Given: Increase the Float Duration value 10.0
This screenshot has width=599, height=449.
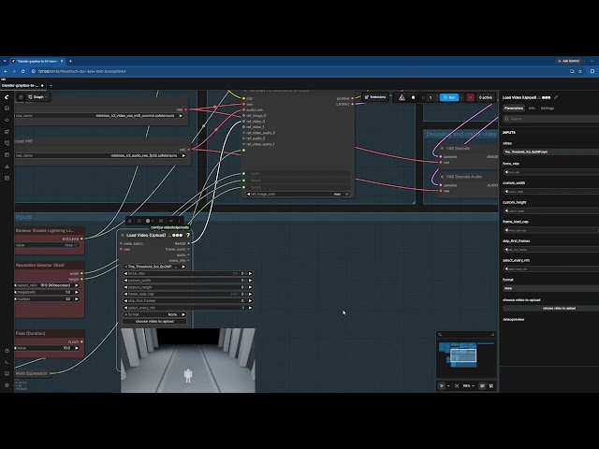Looking at the screenshot, I should 77,348.
